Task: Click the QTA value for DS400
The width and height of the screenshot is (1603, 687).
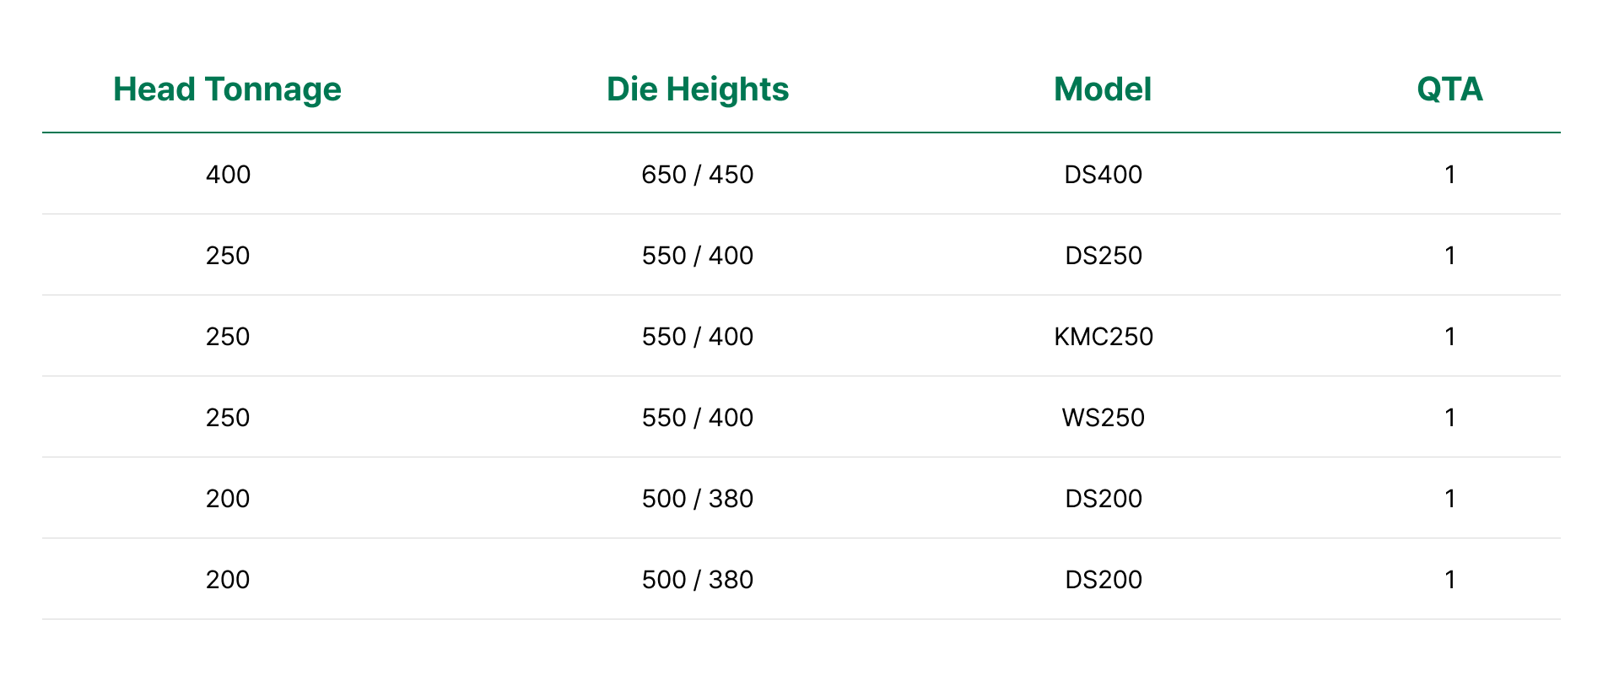Action: click(1449, 175)
